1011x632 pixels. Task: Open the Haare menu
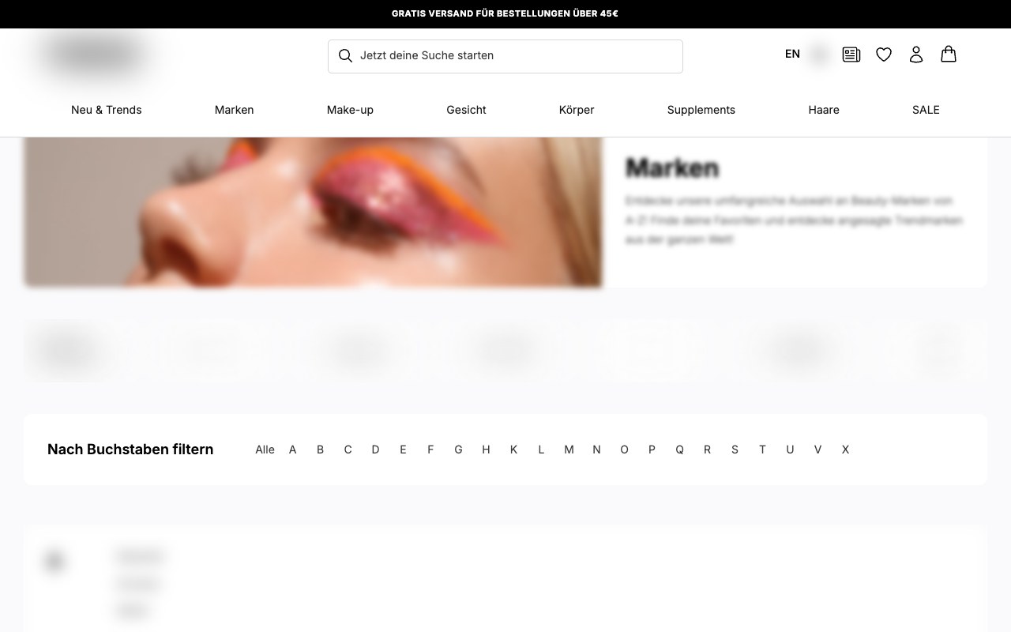[824, 110]
